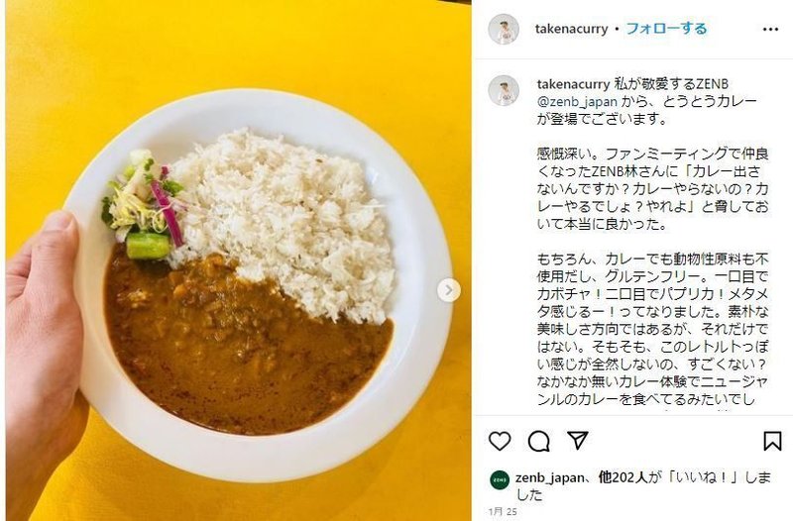Open the @zenb_japan mention in the caption
Screen dimensions: 793x521
[577, 102]
